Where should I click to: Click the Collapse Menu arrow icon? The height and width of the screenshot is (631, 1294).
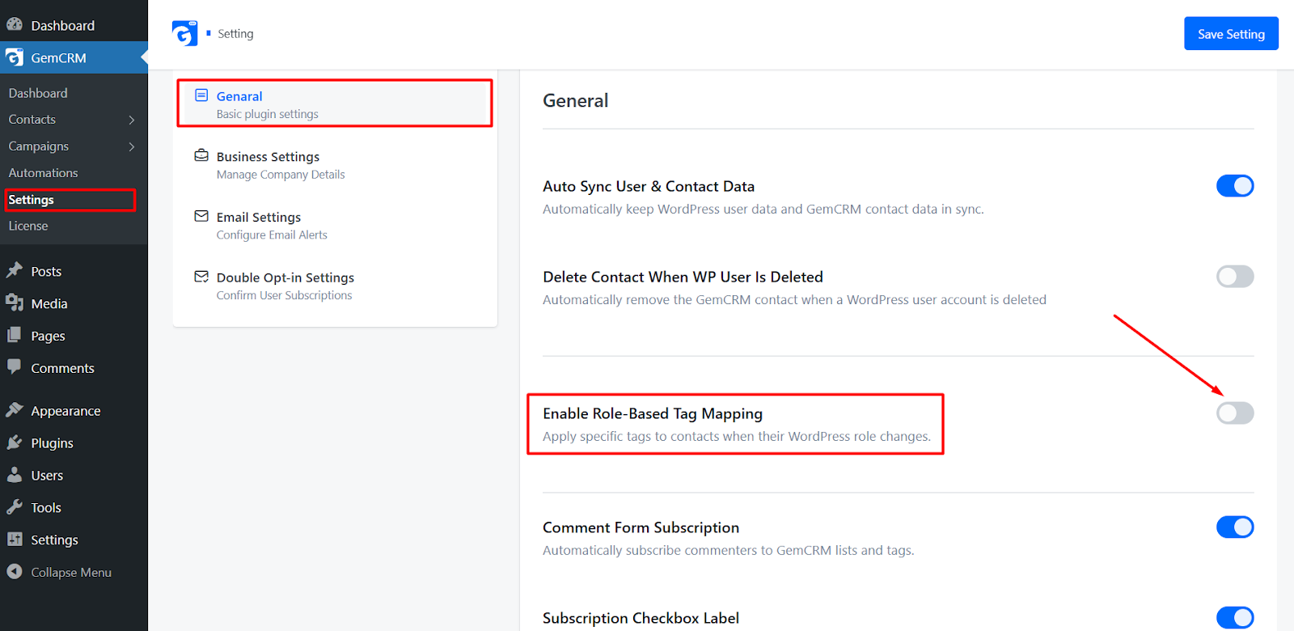coord(15,571)
